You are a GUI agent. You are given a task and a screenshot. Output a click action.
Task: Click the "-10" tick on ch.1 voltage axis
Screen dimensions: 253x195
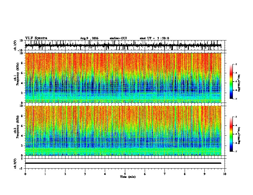pyautogui.click(x=21, y=50)
